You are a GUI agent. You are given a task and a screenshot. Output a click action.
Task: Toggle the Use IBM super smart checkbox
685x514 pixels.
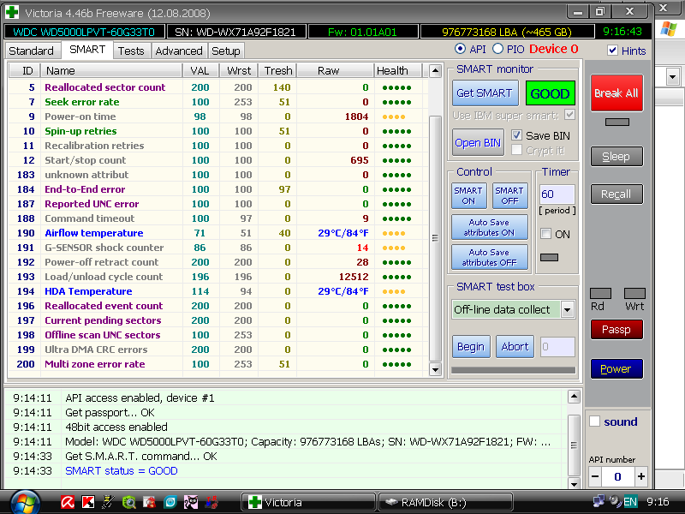(569, 115)
